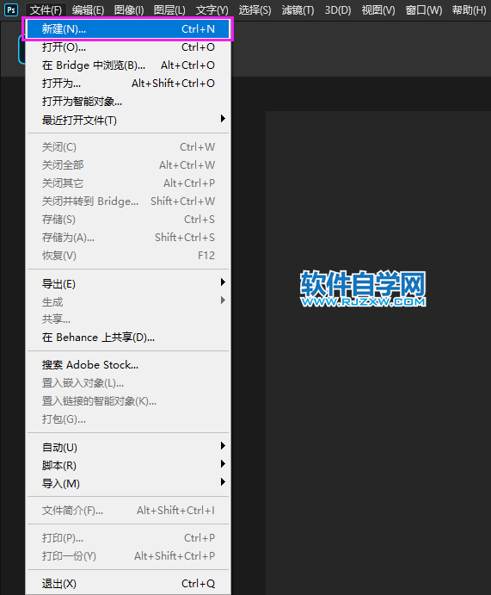The width and height of the screenshot is (491, 595).
Task: Click the disabled 共享... entry
Action: [x=128, y=319]
